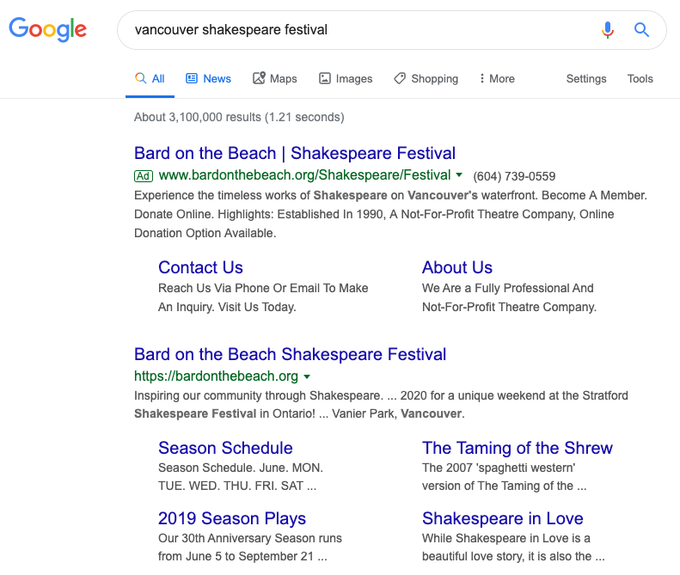Open the Settings menu
The height and width of the screenshot is (575, 680).
point(586,78)
